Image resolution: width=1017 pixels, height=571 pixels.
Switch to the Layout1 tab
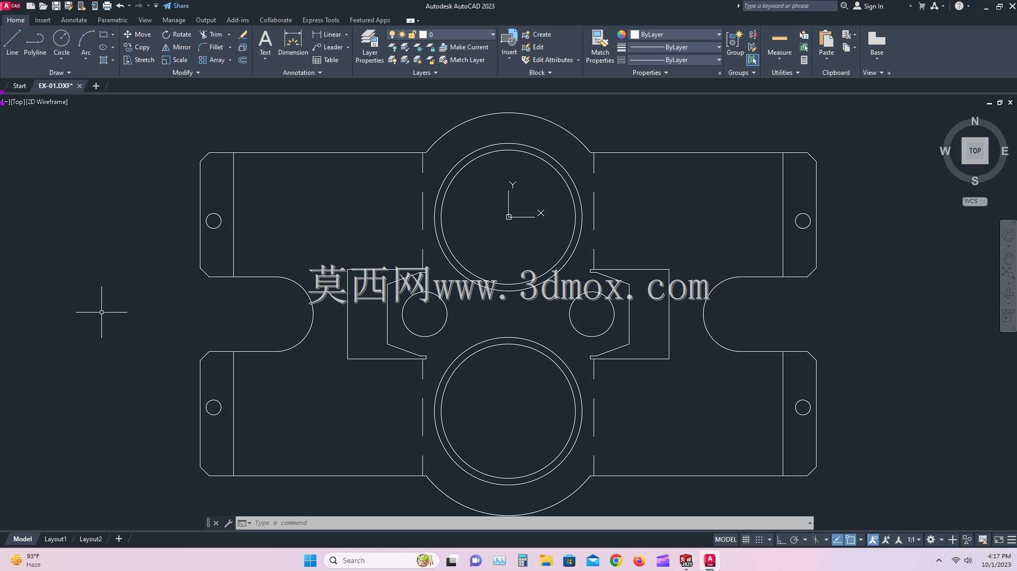click(x=55, y=539)
